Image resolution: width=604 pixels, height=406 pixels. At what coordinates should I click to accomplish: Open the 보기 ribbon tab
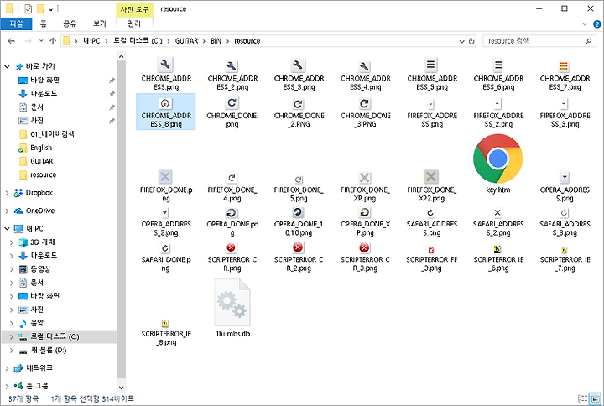coord(99,23)
